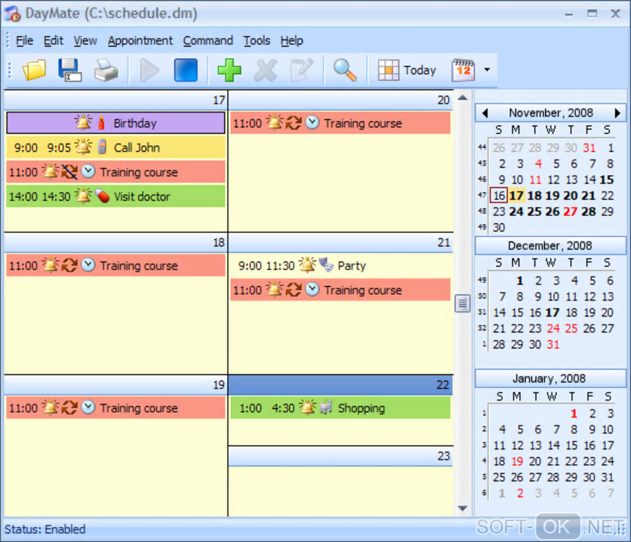
Task: Open the Help menu
Action: click(x=292, y=41)
